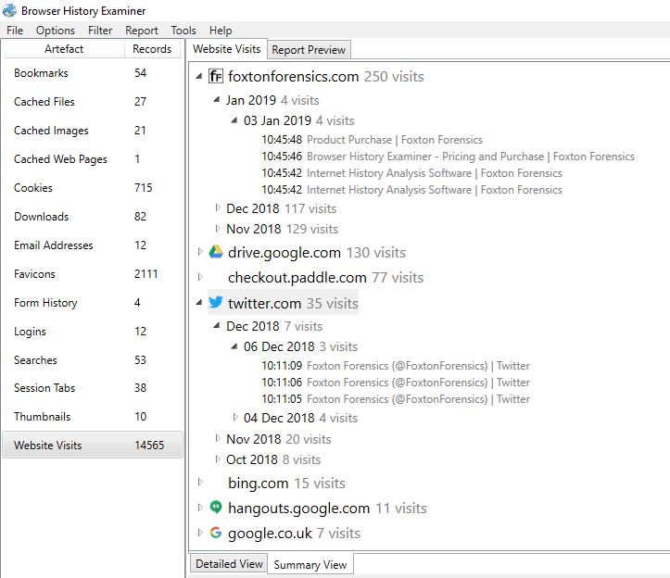Select the Form History artefact
The image size is (670, 578).
93,303
